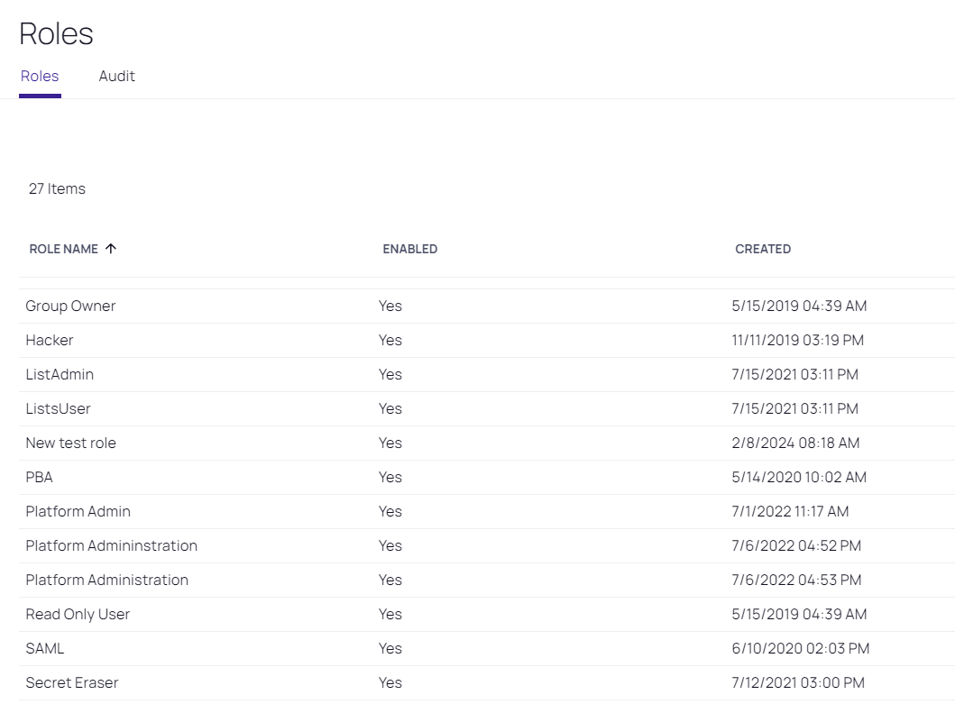Select the Roles tab
Viewport: 955px width, 704px height.
click(40, 77)
